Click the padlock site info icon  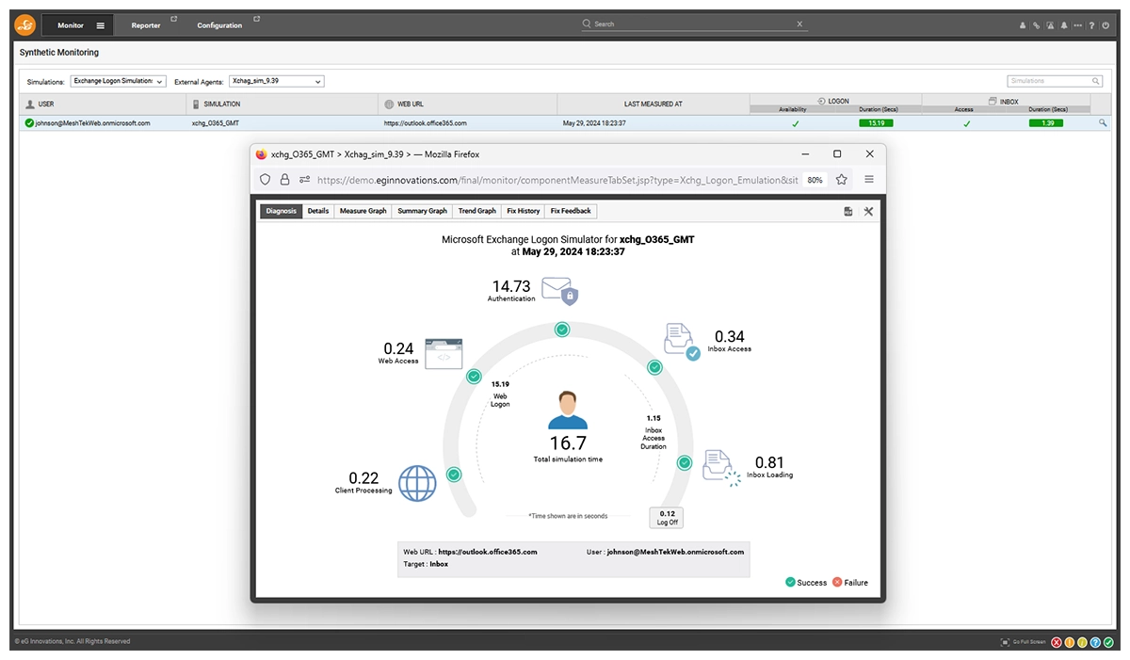[x=285, y=180]
